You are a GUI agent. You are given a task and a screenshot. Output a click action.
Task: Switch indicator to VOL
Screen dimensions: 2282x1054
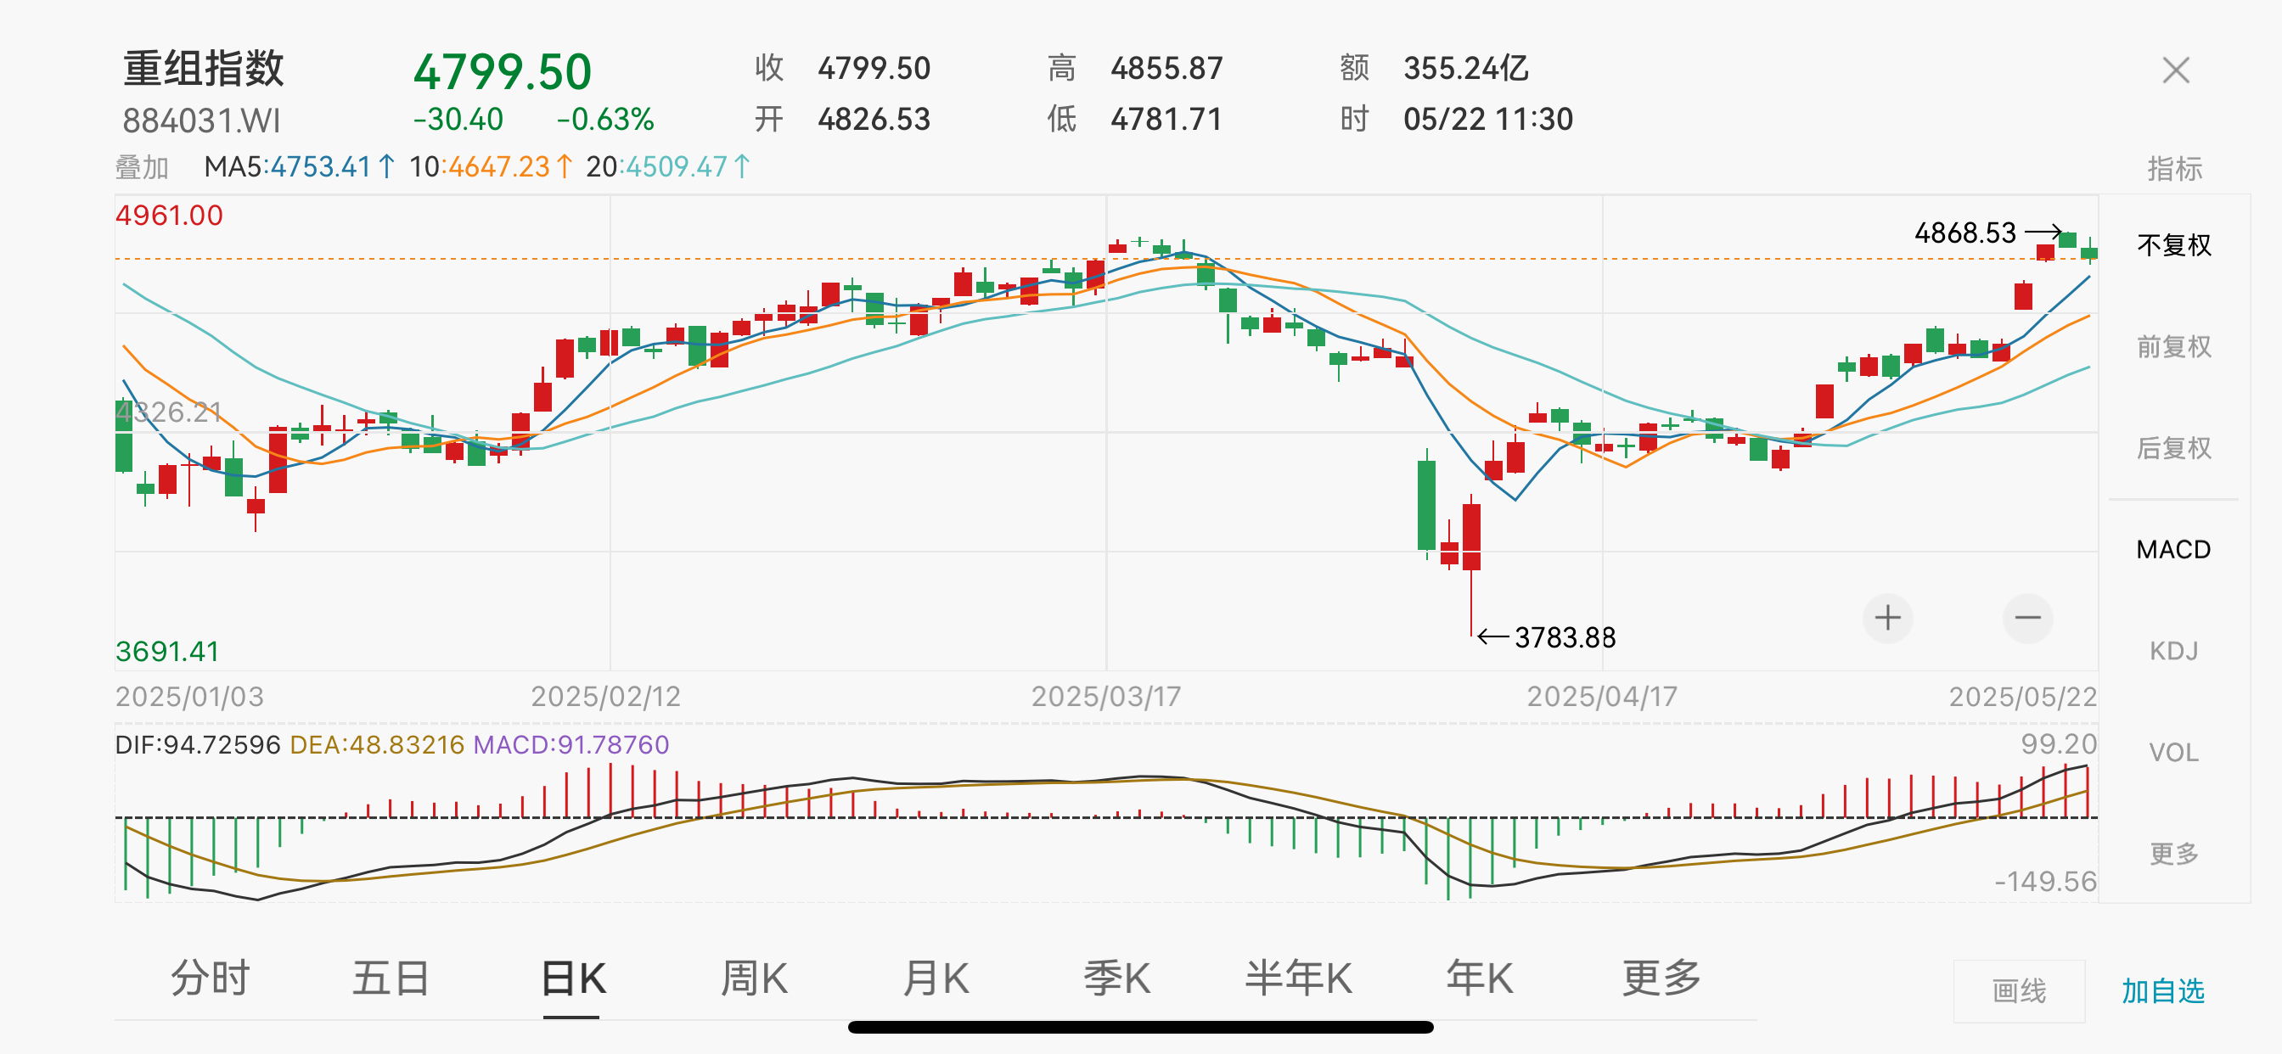(2174, 753)
